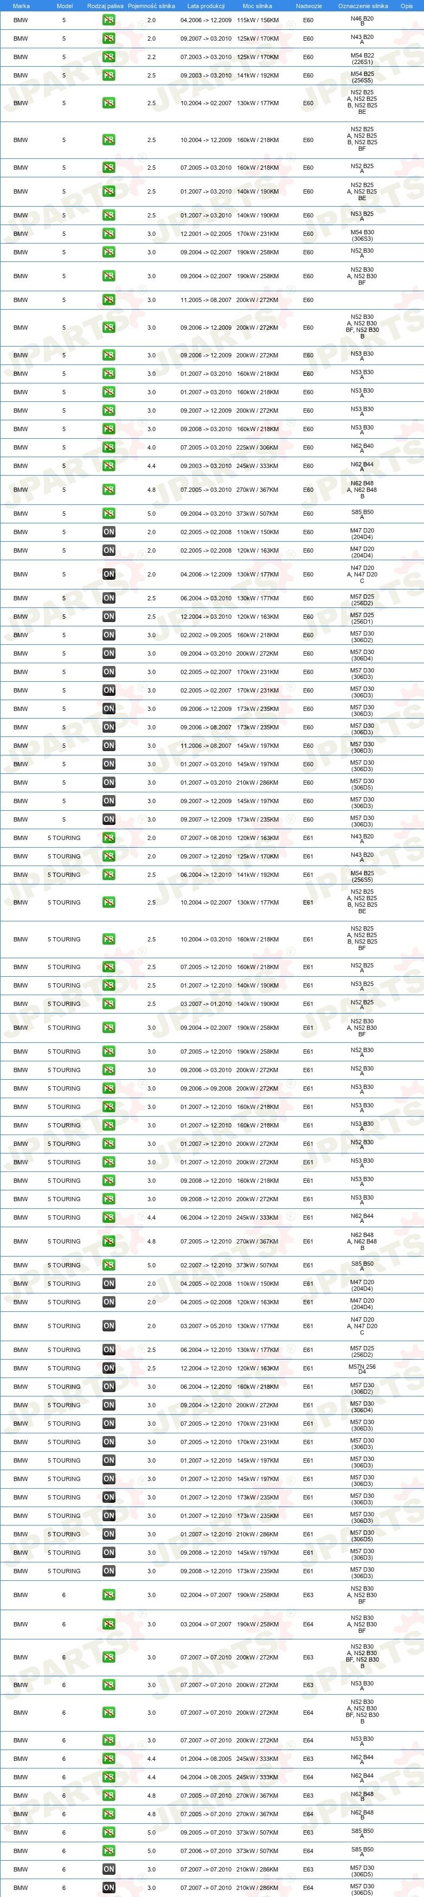Click power value '373kW / 507KM' in E60 row
The height and width of the screenshot is (1897, 424).
click(x=258, y=514)
